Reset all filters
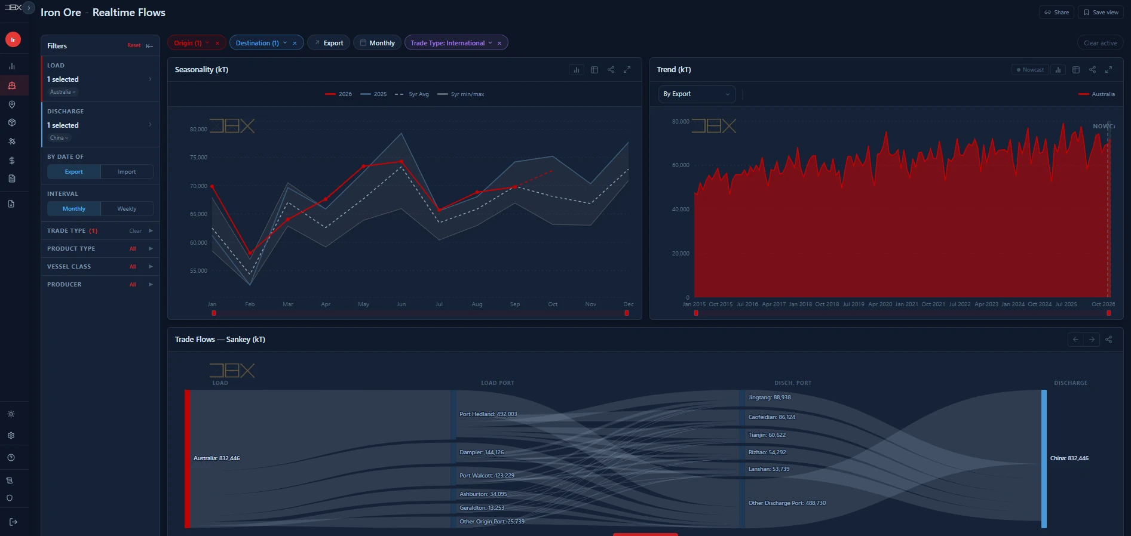This screenshot has height=536, width=1131. coord(134,46)
